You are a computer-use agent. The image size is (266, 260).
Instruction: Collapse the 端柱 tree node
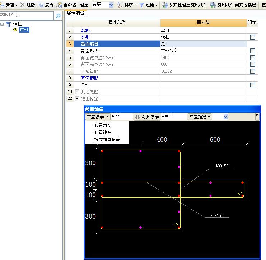pyautogui.click(x=2, y=24)
